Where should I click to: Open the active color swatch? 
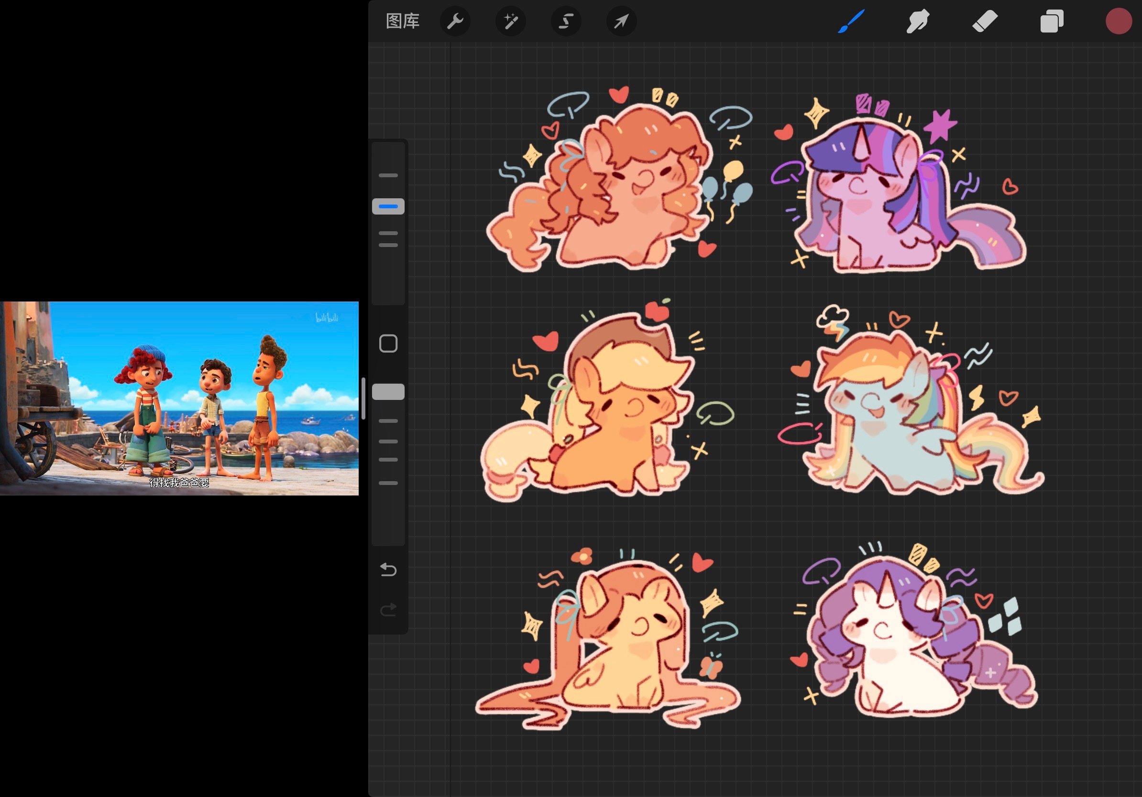pos(1119,21)
